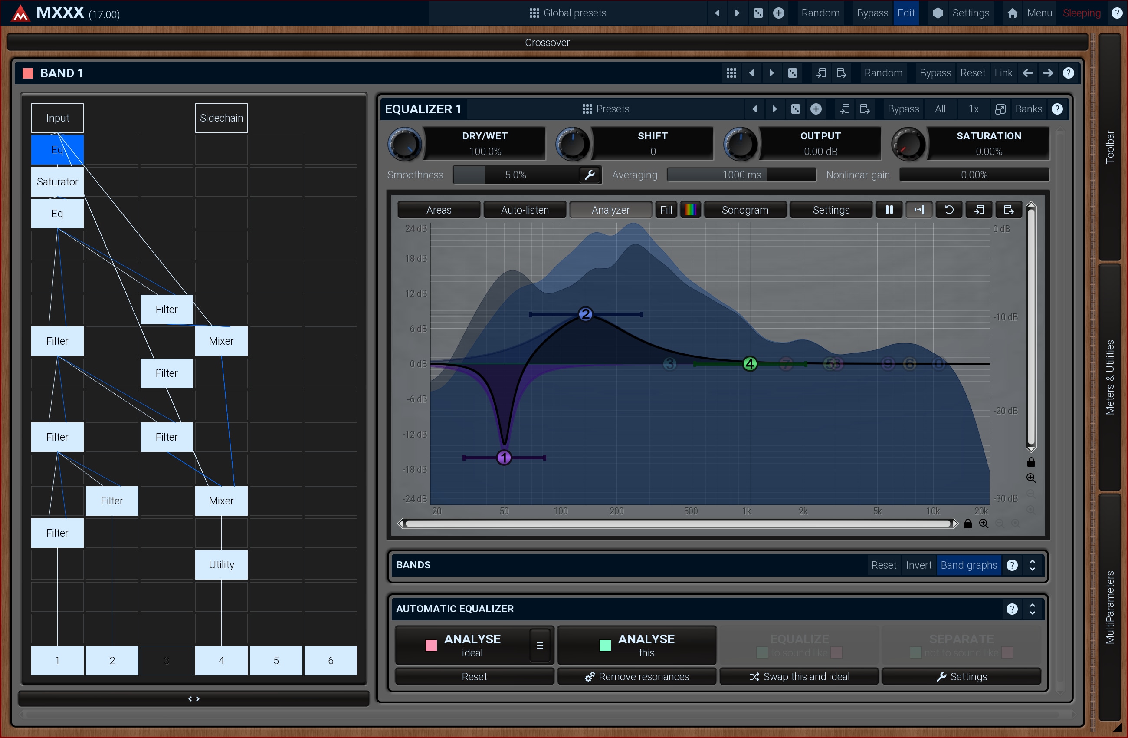Click the Smoothness wrench settings icon
The image size is (1128, 738).
tap(590, 175)
